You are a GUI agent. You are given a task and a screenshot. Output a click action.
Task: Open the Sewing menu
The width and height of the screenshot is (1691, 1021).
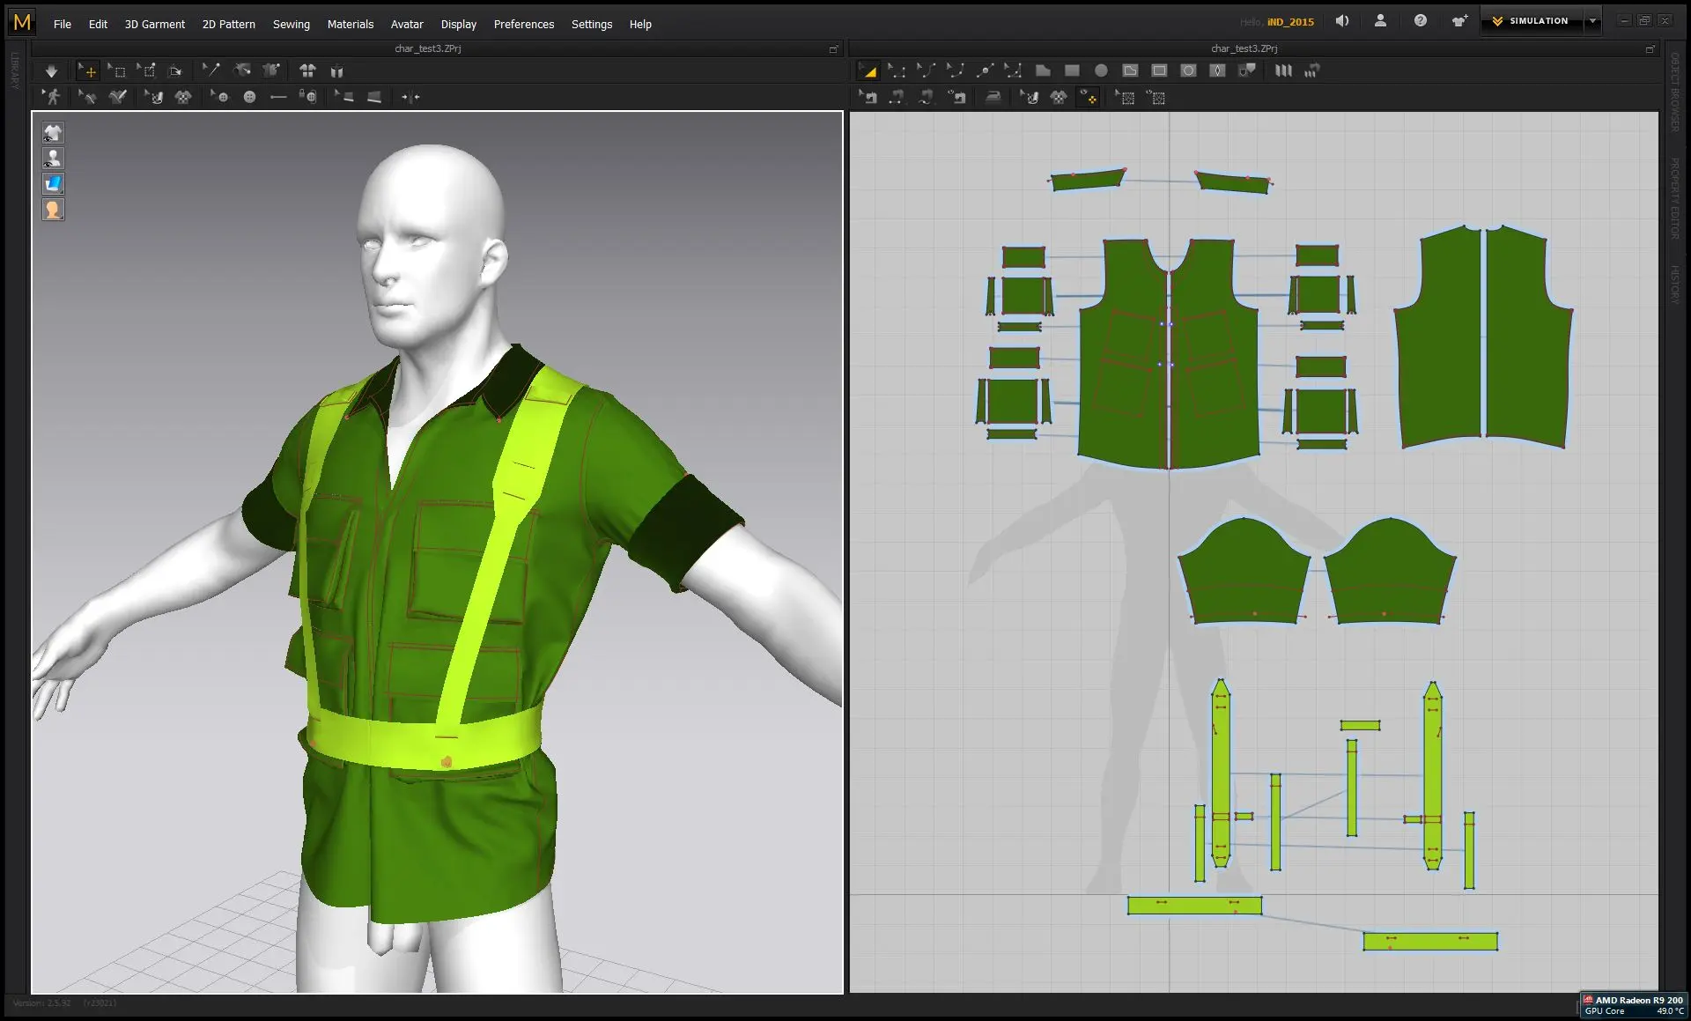[x=291, y=24]
